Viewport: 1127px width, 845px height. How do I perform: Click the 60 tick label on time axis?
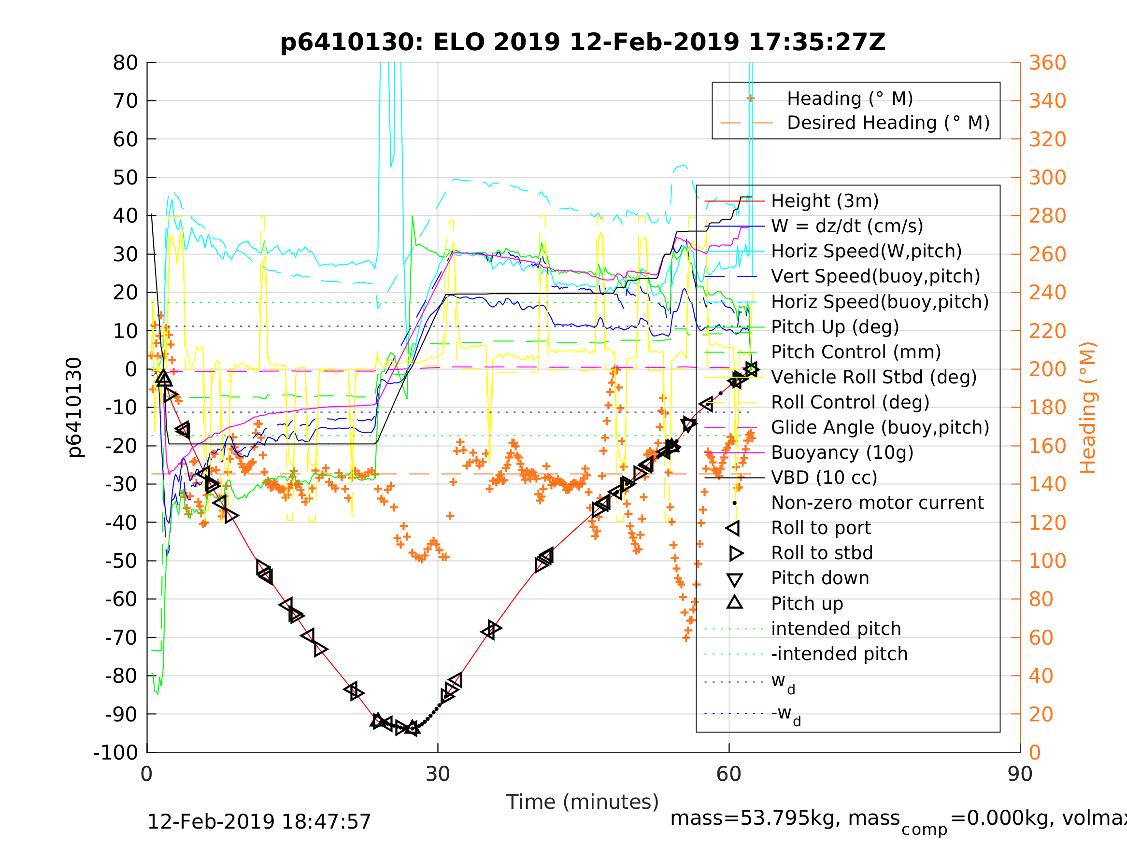click(x=728, y=774)
